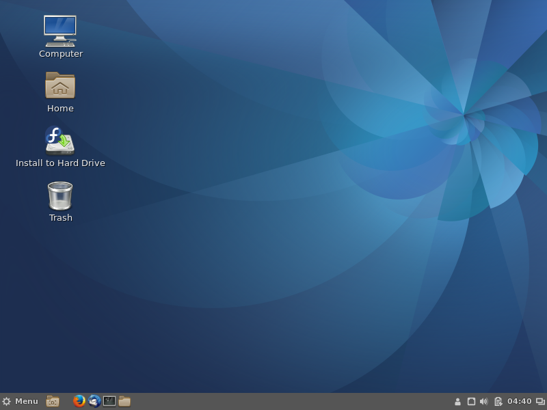Click the gear icon beside Menu

tap(7, 401)
